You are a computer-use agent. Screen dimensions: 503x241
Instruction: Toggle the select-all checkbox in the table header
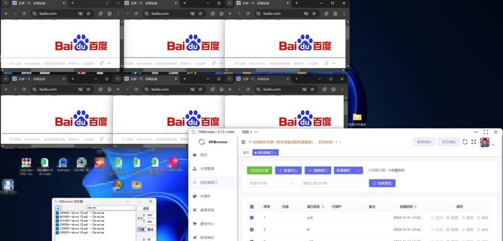[x=252, y=207]
